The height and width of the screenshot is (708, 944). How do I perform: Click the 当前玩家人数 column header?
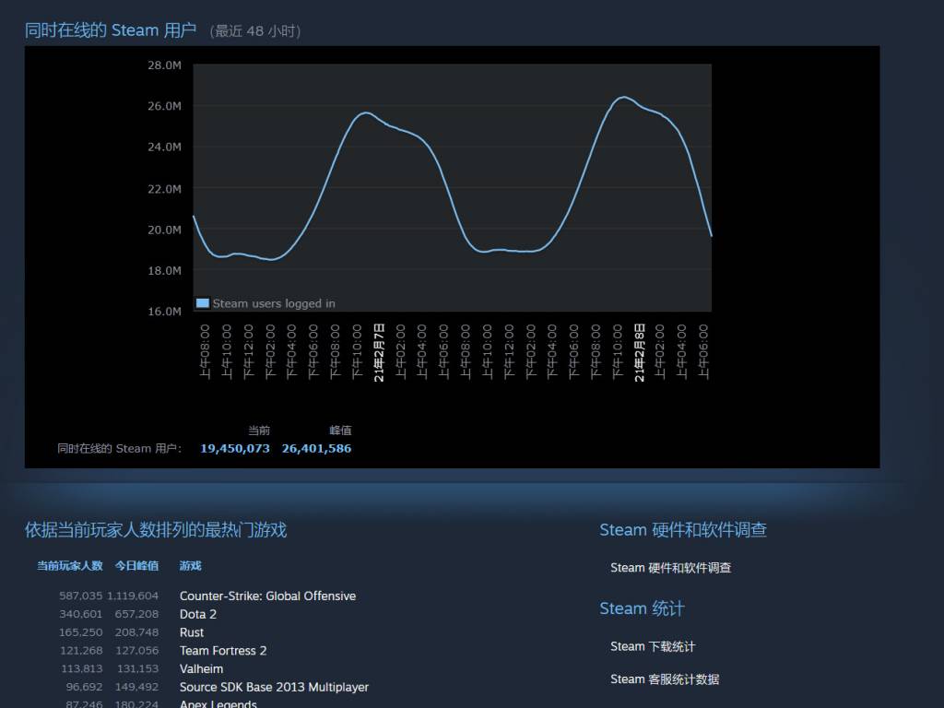coord(70,566)
